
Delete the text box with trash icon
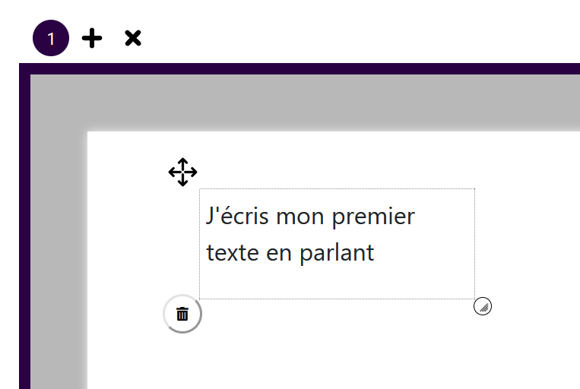click(182, 314)
